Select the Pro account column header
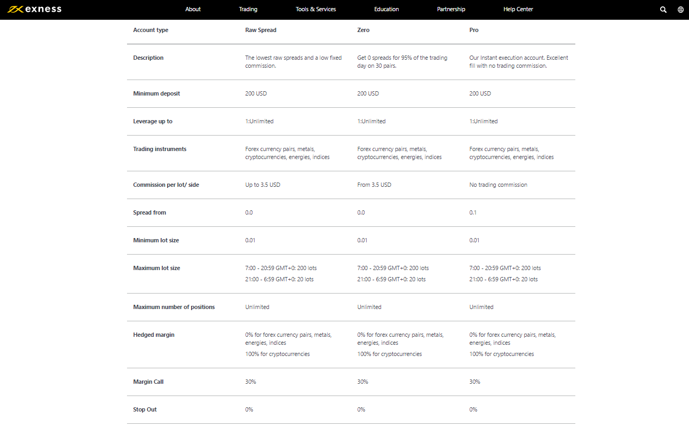The height and width of the screenshot is (427, 689). coord(474,30)
